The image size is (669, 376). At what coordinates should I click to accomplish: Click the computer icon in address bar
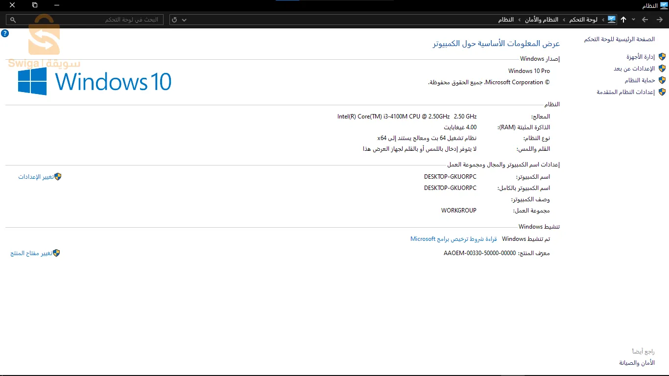(x=611, y=20)
